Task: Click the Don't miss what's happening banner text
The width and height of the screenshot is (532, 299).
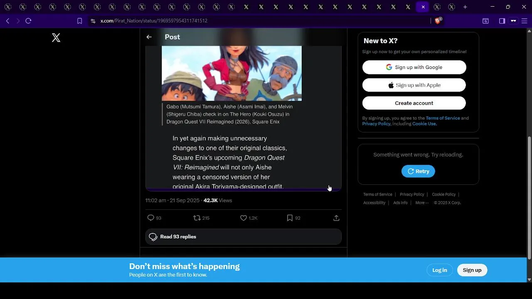Action: [185, 266]
